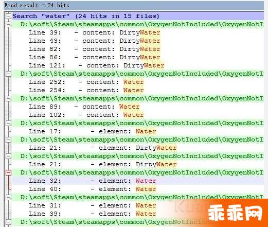The image size is (268, 227).
Task: Collapse the file group containing Line 17
Action: point(8,123)
